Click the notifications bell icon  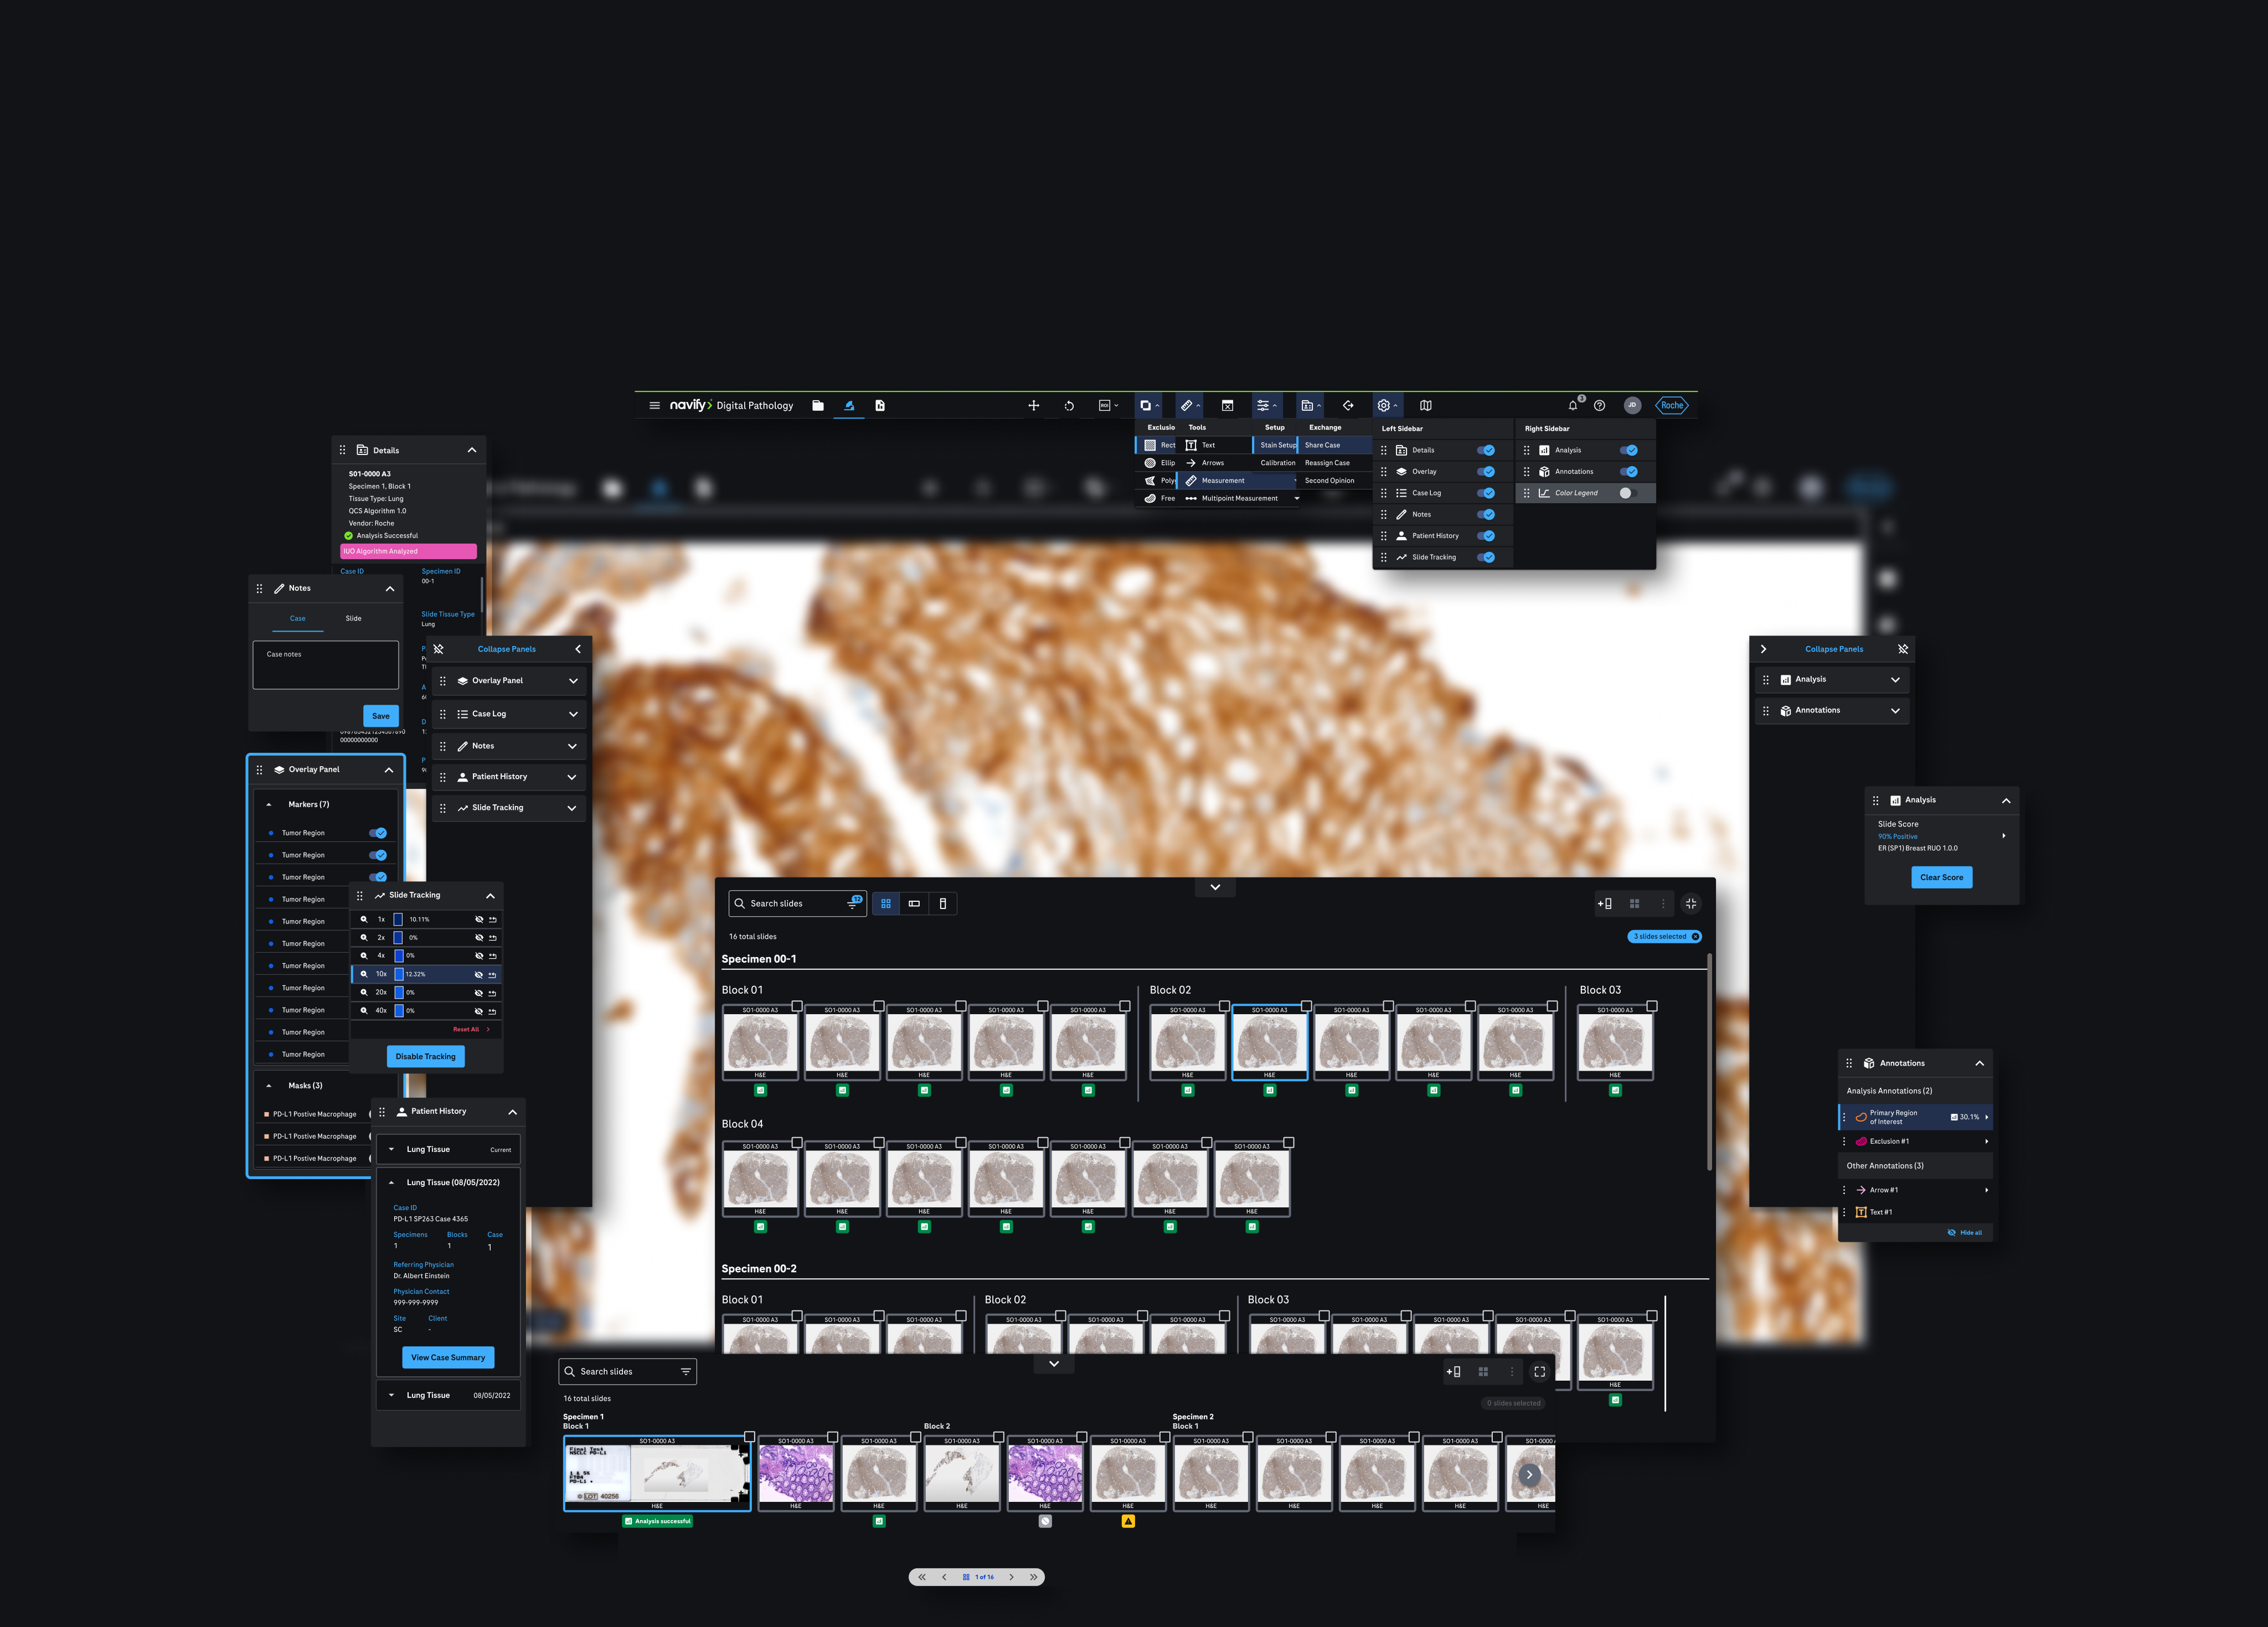point(1572,406)
